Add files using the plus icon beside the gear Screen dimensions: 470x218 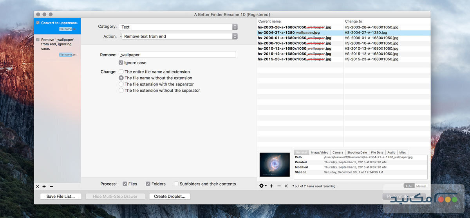271,186
